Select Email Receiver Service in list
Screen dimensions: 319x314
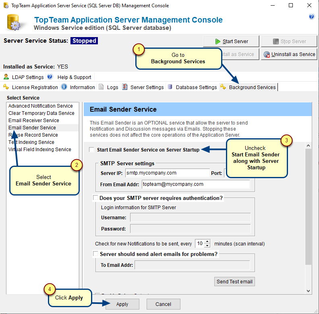click(43, 121)
